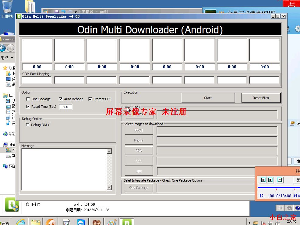This screenshot has width=300, height=225.
Task: Pause the screen recorder playback
Action: click(263, 180)
